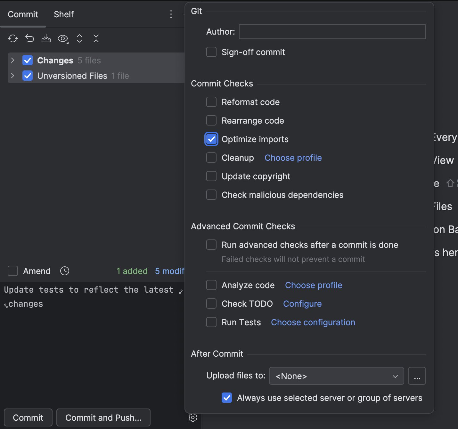This screenshot has height=429, width=458.
Task: Expand the Unversioned Files node
Action: tap(12, 76)
